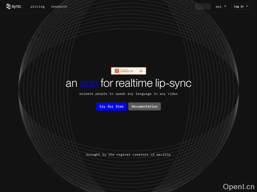Click the try for free button
The height and width of the screenshot is (192, 257).
(111, 106)
